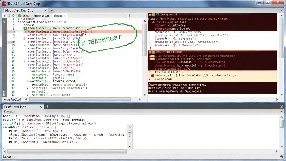Collapse first right-panel block via chevron below it

tap(150, 48)
